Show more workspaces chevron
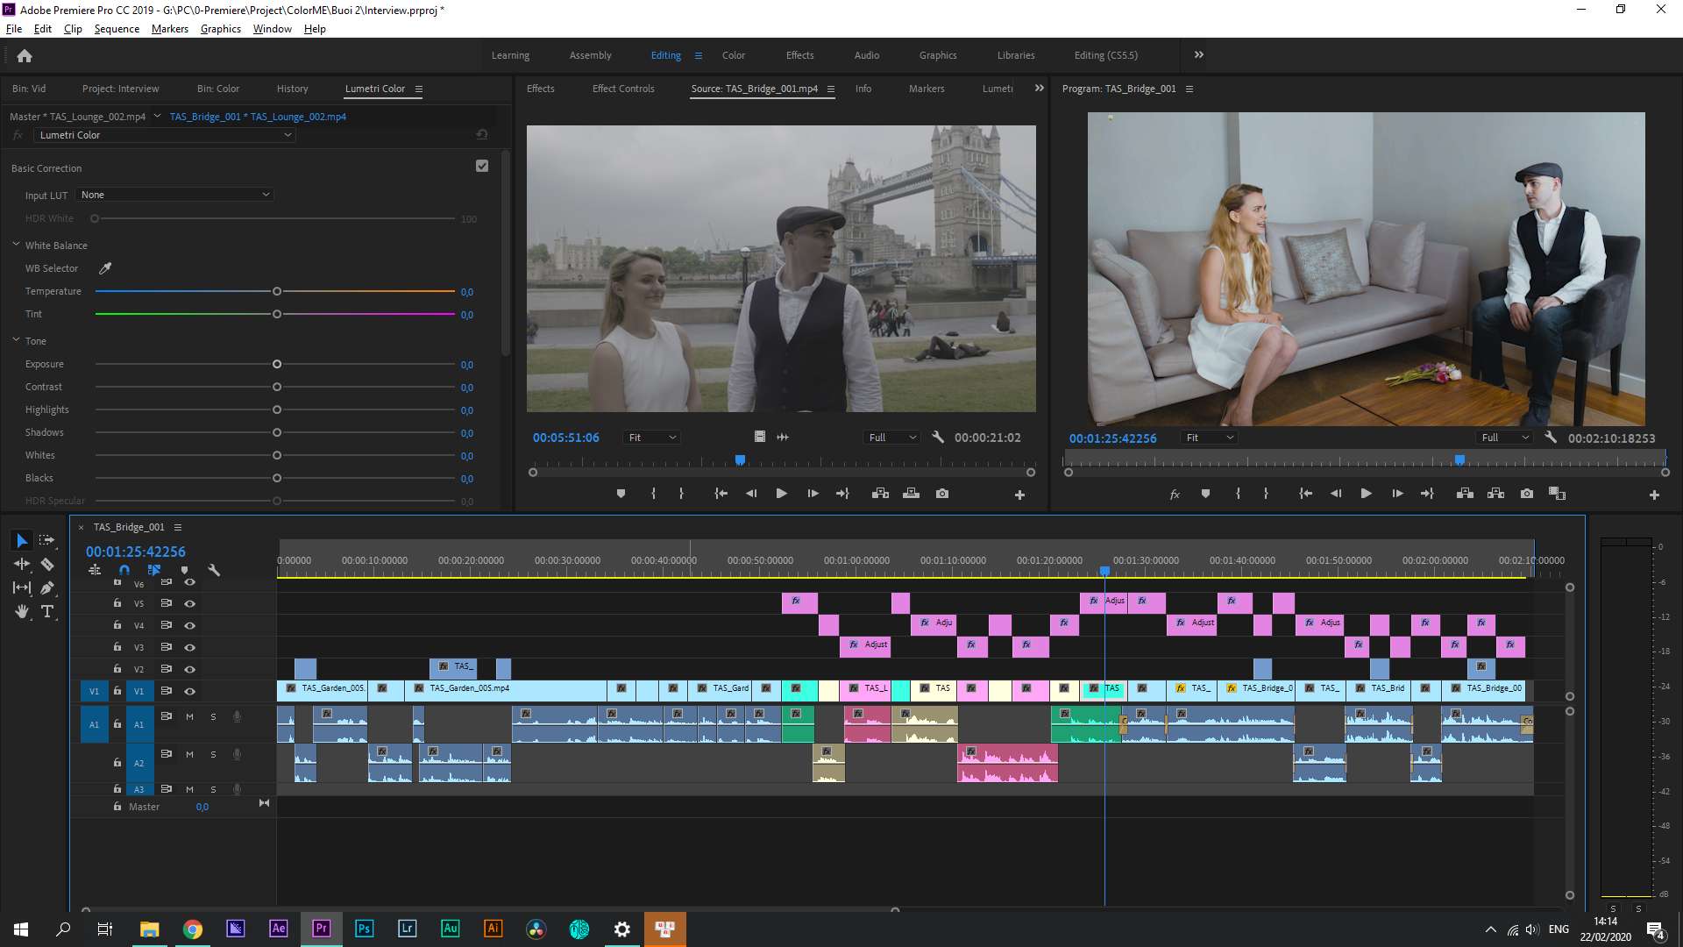Screen dimensions: 1683x947 1198,55
